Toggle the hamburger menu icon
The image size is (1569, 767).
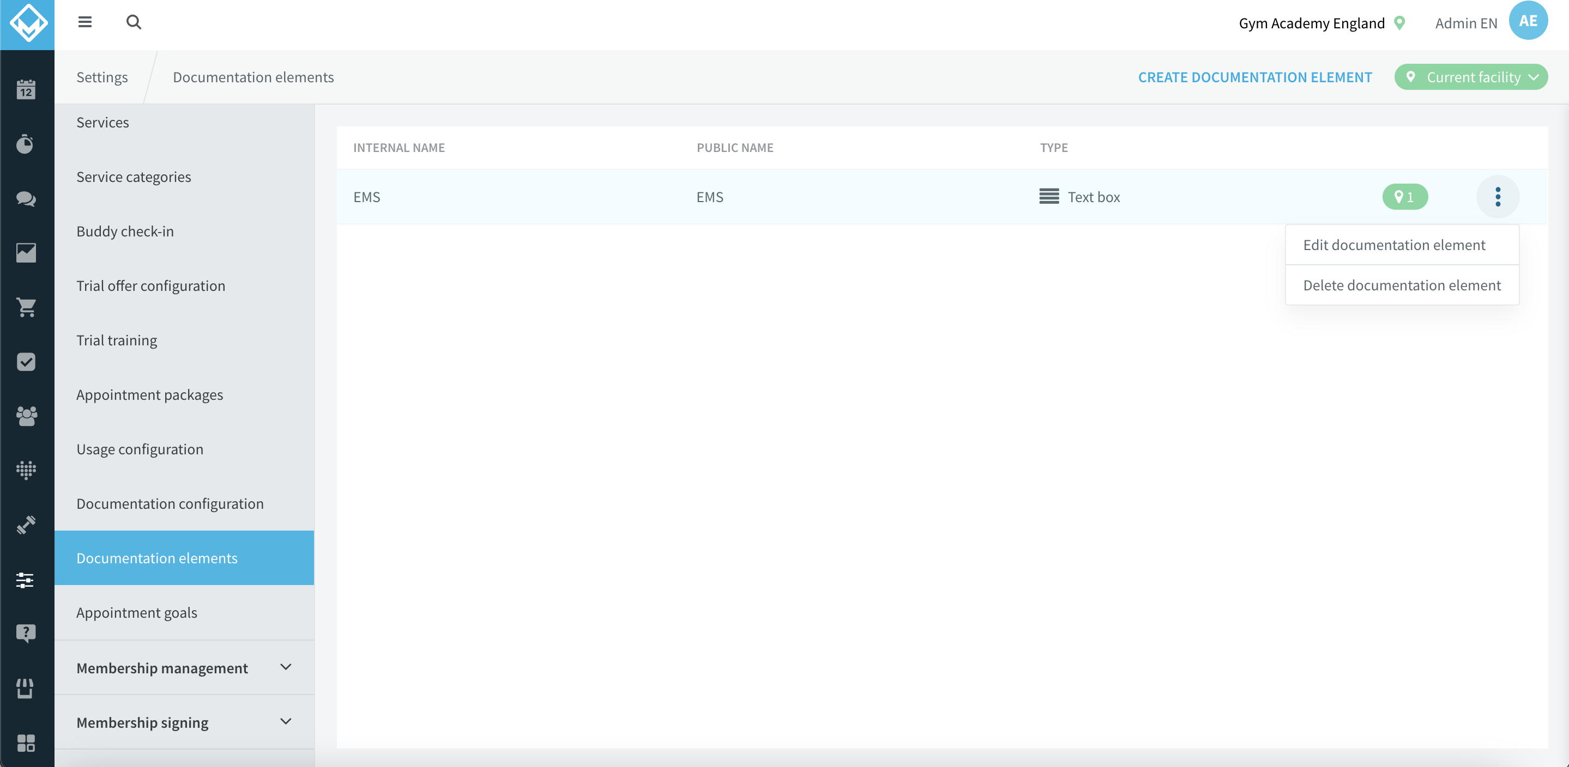point(85,22)
